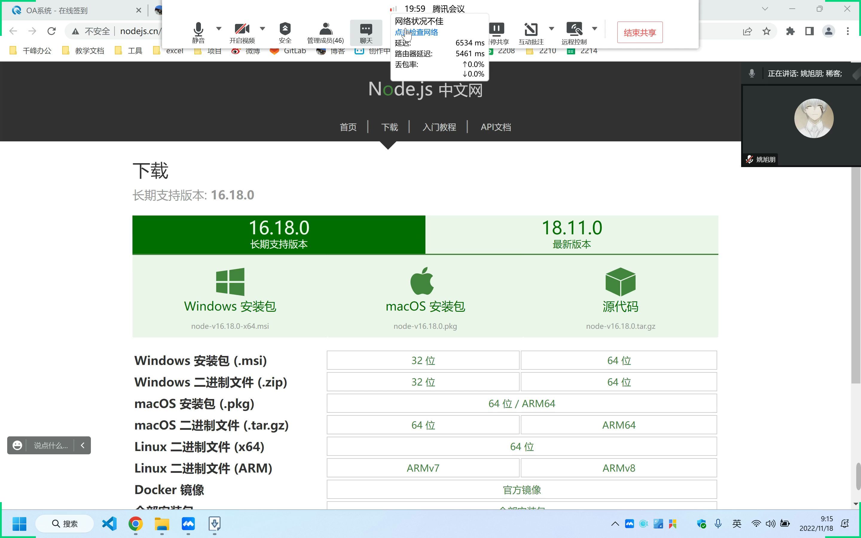
Task: Open the 2214 bookmark
Action: (x=582, y=51)
